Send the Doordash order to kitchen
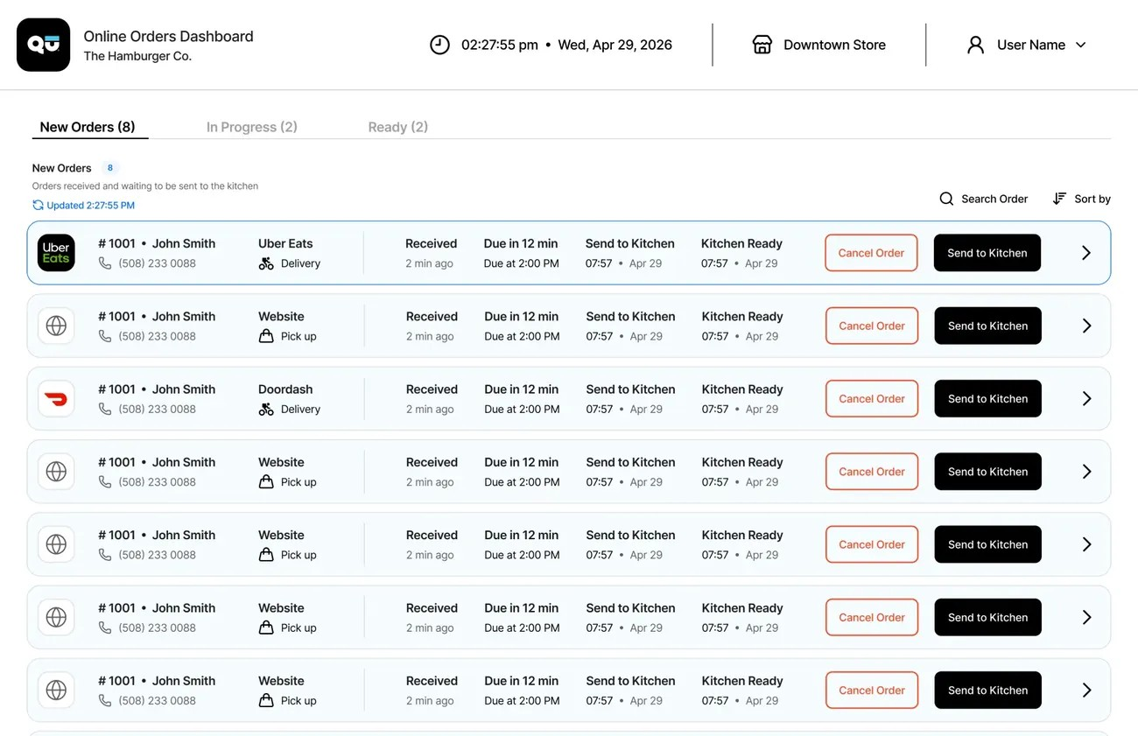Image resolution: width=1138 pixels, height=736 pixels. pyautogui.click(x=988, y=398)
